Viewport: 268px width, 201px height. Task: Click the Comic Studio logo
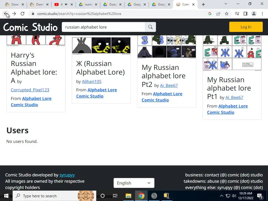coord(30,27)
